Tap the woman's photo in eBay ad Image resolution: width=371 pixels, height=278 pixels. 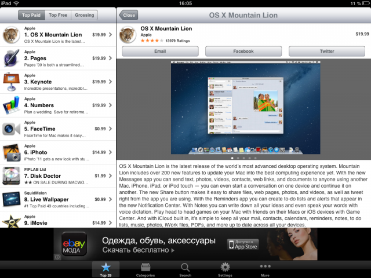(292, 244)
